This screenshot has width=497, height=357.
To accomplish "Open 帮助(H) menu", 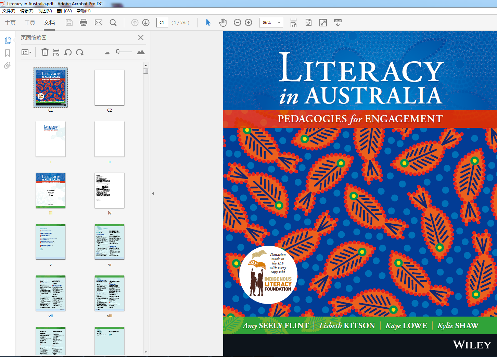I will [84, 11].
